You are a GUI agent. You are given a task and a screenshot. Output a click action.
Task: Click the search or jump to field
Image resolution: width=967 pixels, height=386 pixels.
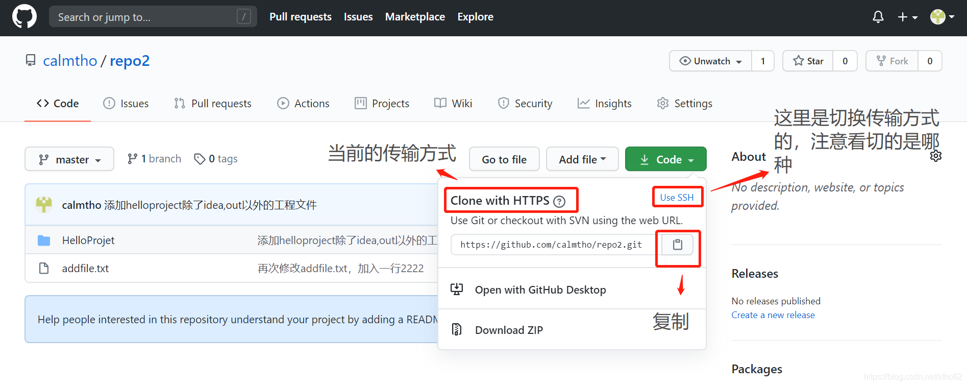[x=153, y=17]
